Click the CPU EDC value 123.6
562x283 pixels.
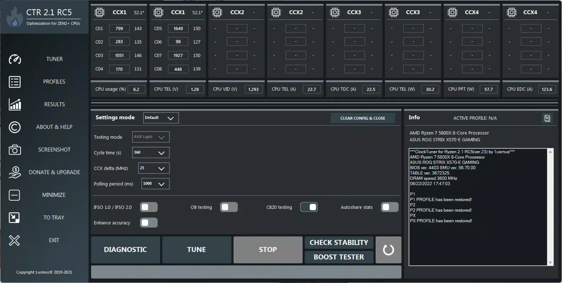(x=547, y=89)
